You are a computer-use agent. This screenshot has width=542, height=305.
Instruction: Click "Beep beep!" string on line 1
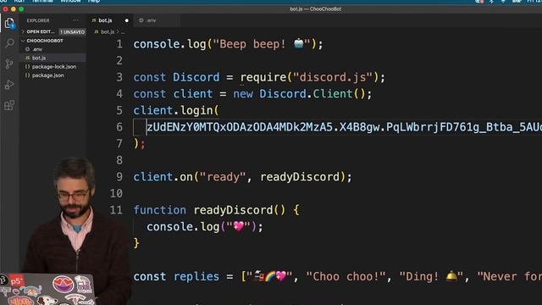263,44
